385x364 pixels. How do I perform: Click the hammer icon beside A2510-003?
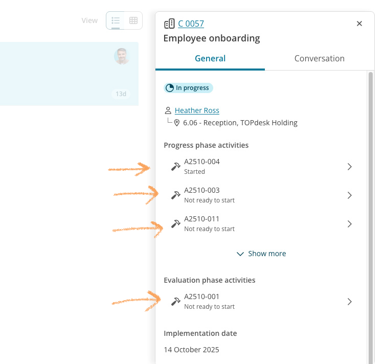176,195
